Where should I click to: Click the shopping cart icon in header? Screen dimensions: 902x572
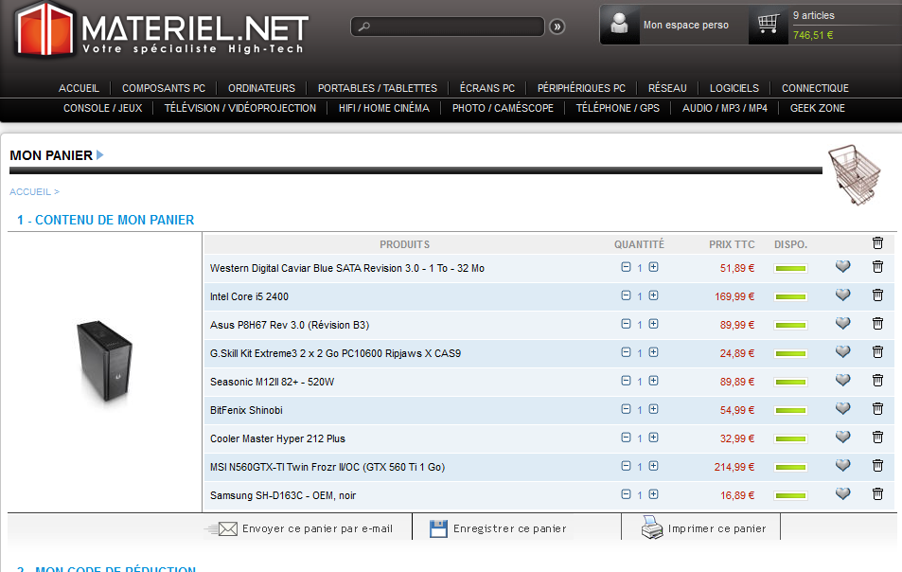(769, 25)
